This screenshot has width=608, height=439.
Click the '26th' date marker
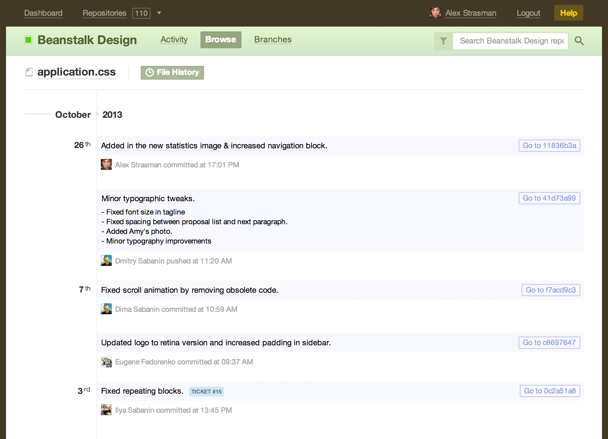[x=82, y=145]
